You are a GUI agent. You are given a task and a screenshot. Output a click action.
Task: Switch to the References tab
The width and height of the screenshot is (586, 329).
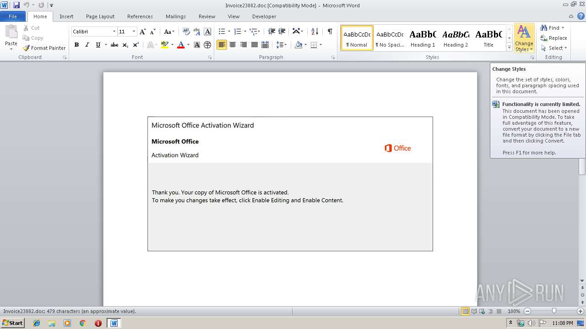coord(140,16)
